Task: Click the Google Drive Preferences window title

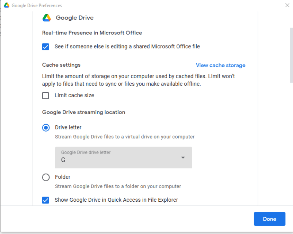Action: point(37,6)
